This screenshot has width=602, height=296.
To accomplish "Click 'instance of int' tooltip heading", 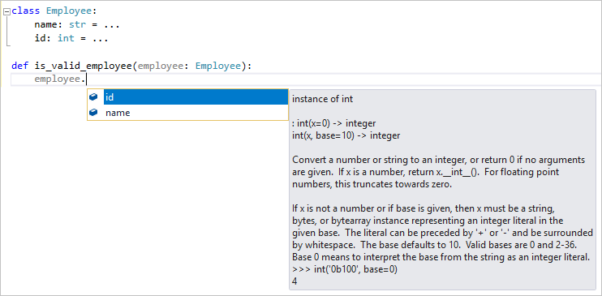I will 322,99.
